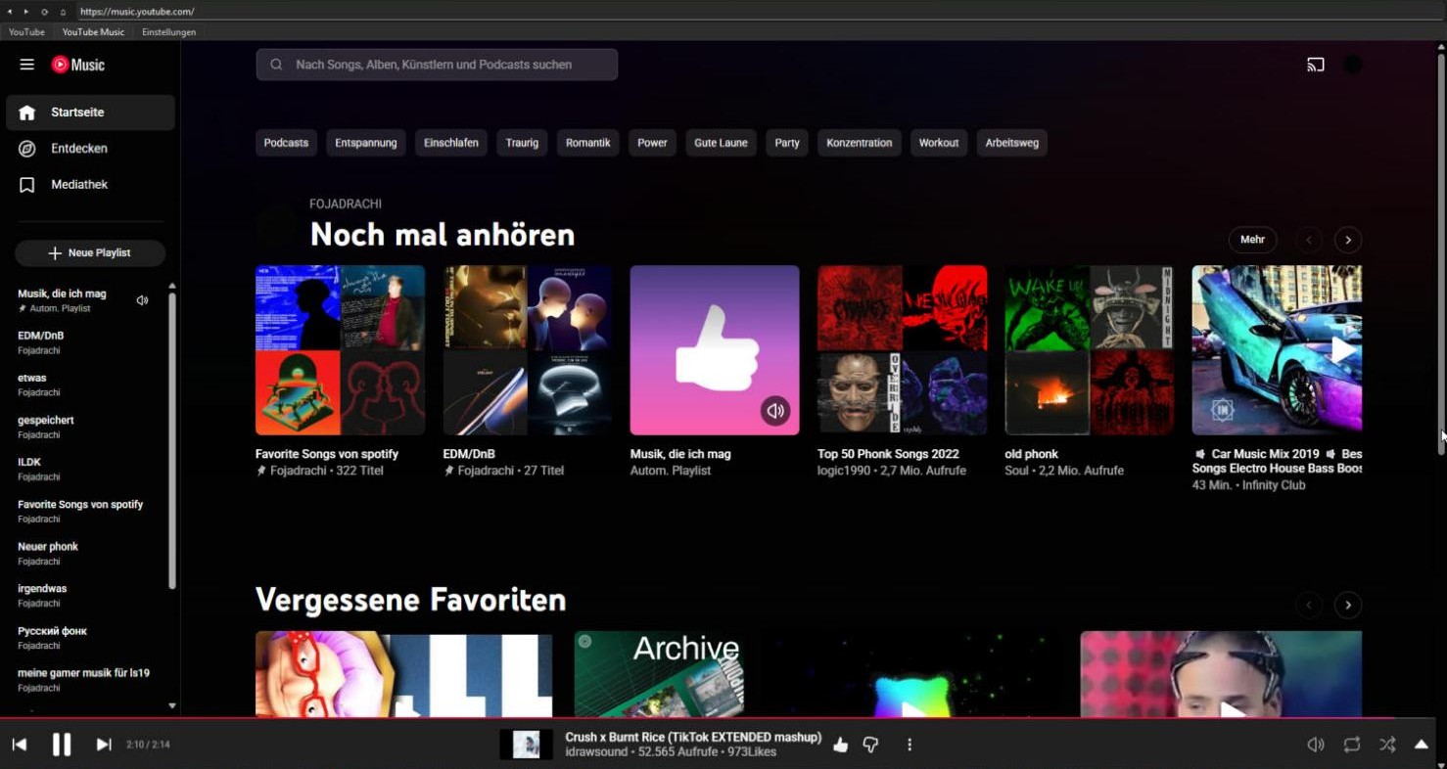Screen dimensions: 1447x769
Task: Open Top 50 Phonk Songs 2022 thumbnail
Action: click(x=902, y=350)
